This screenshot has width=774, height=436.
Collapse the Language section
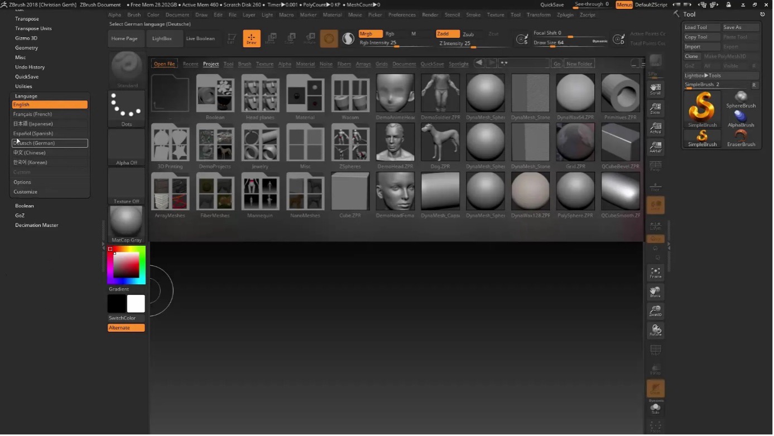[x=26, y=96]
